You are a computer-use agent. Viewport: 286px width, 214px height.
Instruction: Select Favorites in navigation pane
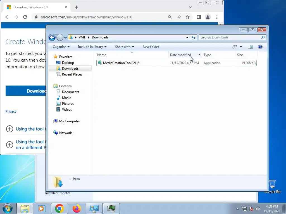click(66, 57)
